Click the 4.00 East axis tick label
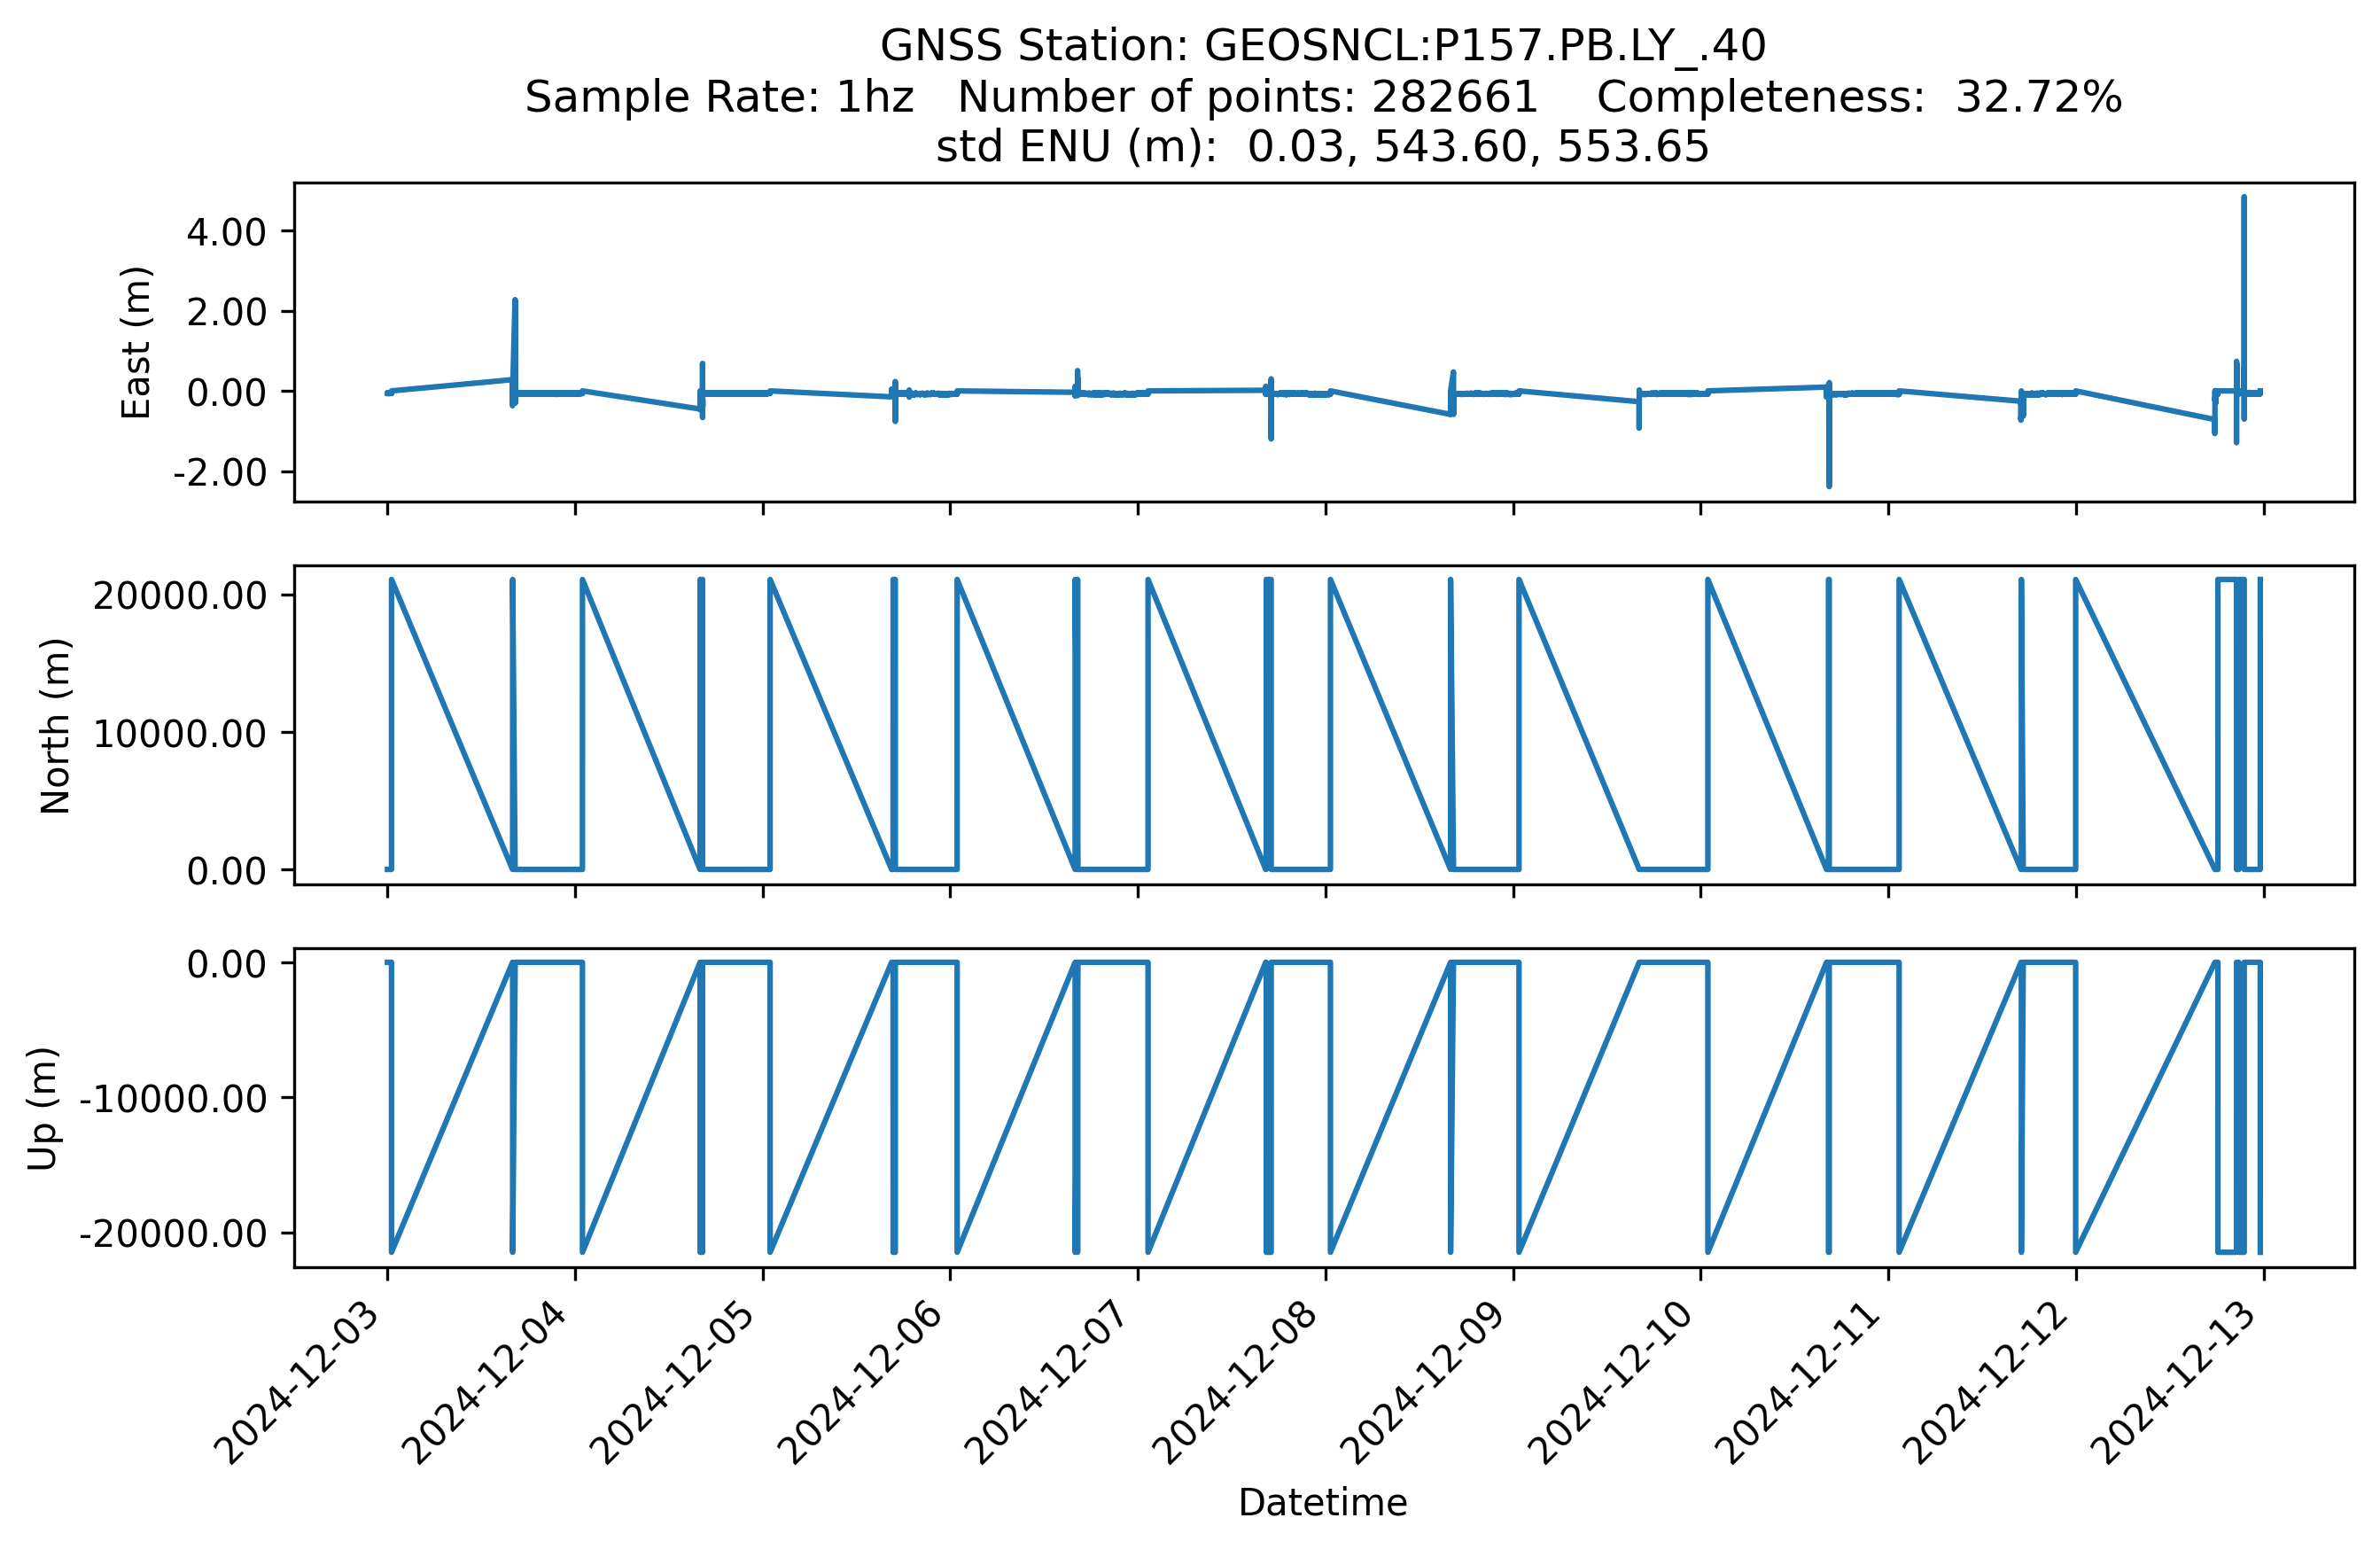The width and height of the screenshot is (2380, 1549). click(x=226, y=232)
